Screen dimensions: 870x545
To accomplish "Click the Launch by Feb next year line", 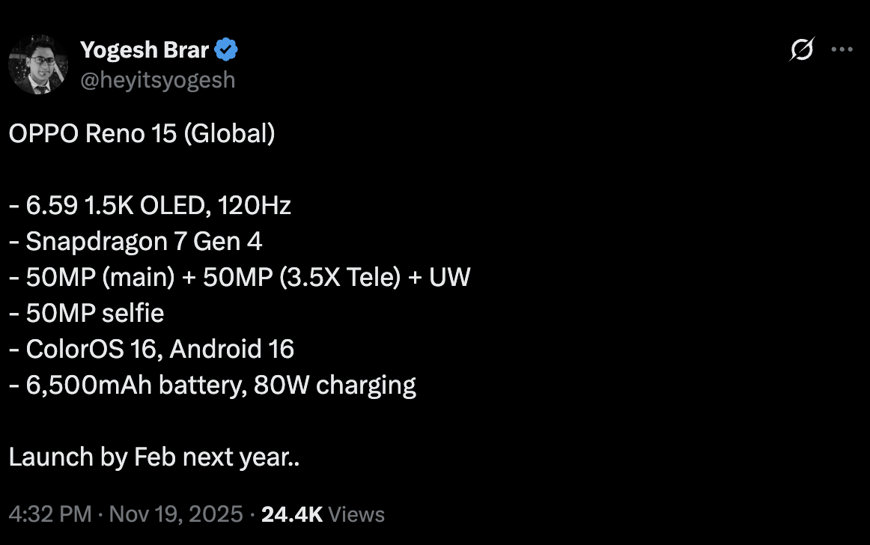I will click(x=154, y=457).
